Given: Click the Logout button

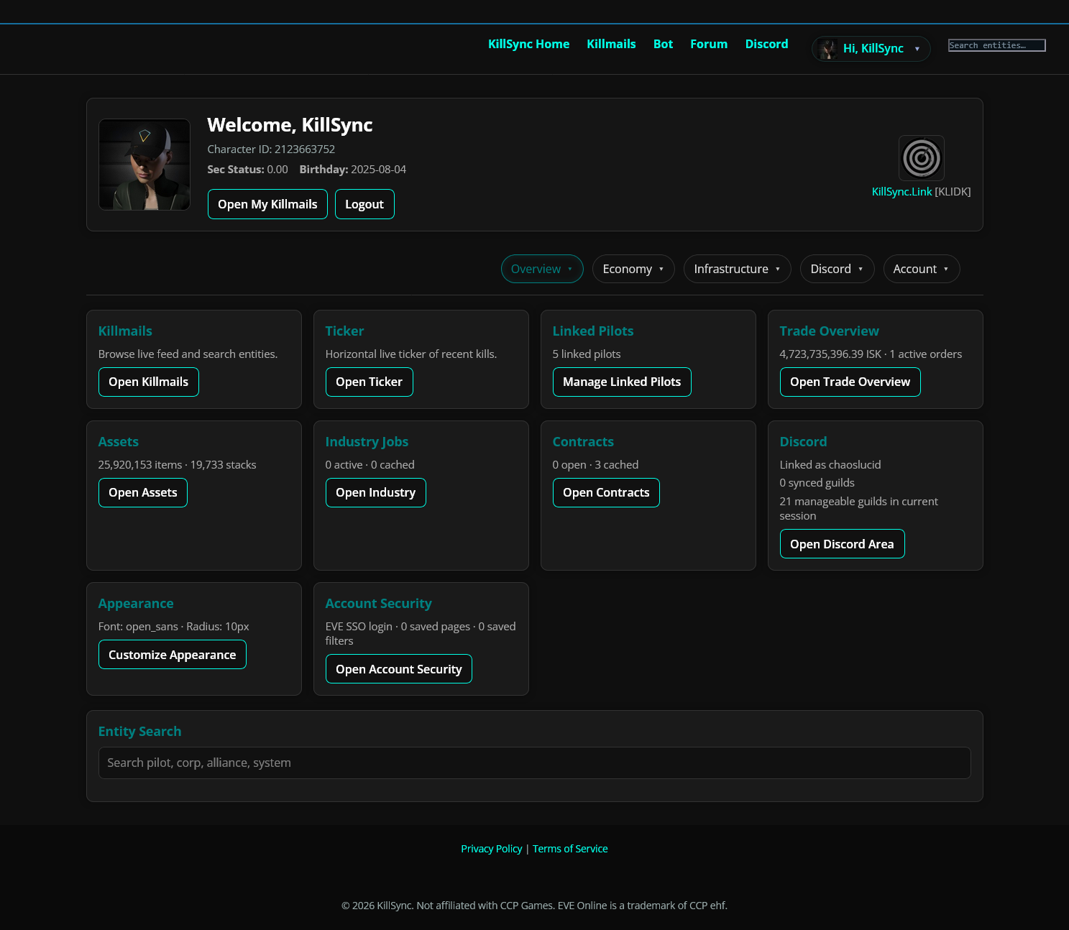Looking at the screenshot, I should click(364, 204).
